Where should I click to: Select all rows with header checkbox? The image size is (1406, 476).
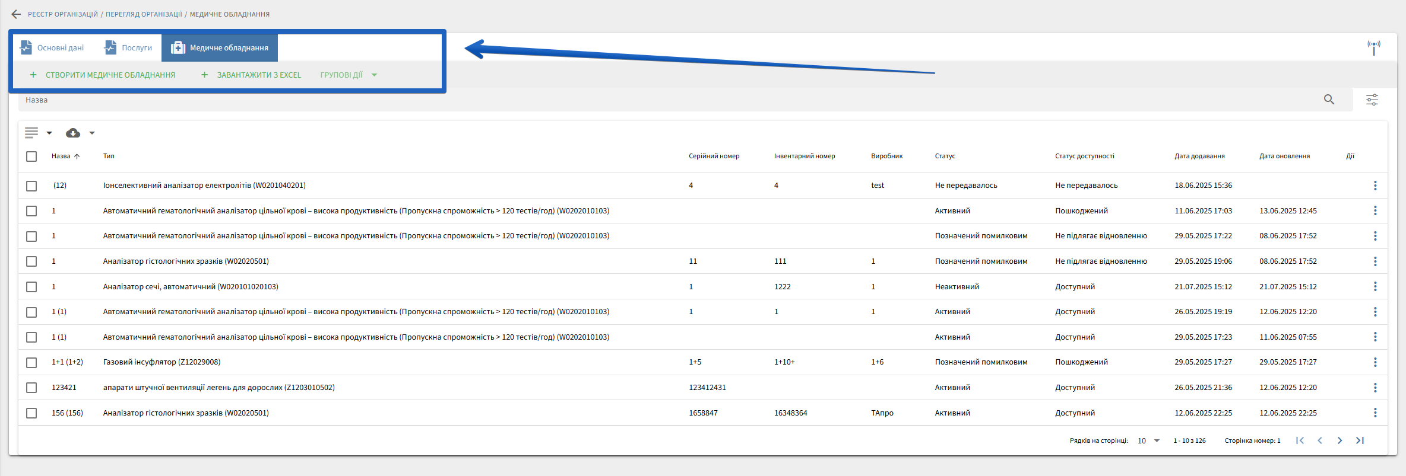[31, 156]
